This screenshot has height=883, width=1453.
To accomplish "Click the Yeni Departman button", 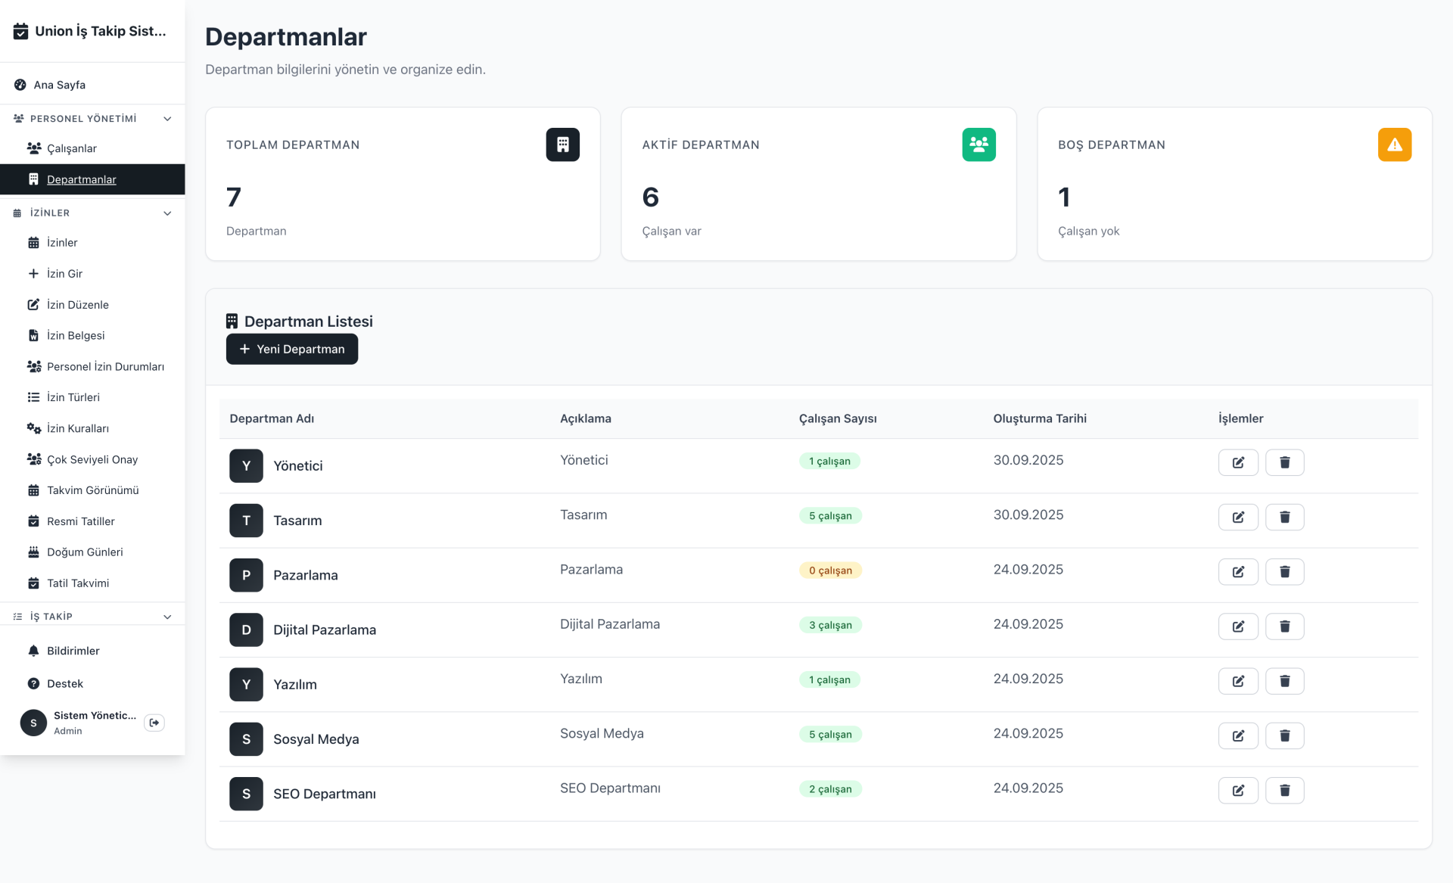I will [x=291, y=349].
